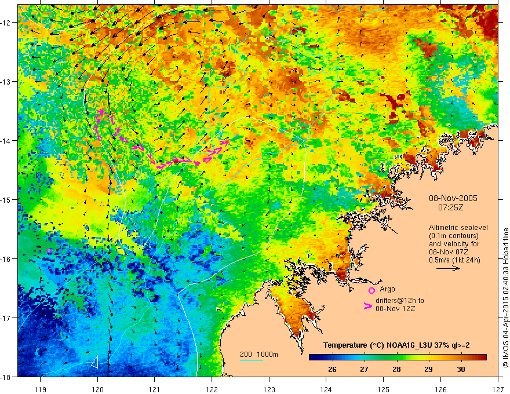Screen dimensions: 510x394
Task: Click the '127' longitude axis label
Action: pyautogui.click(x=498, y=389)
